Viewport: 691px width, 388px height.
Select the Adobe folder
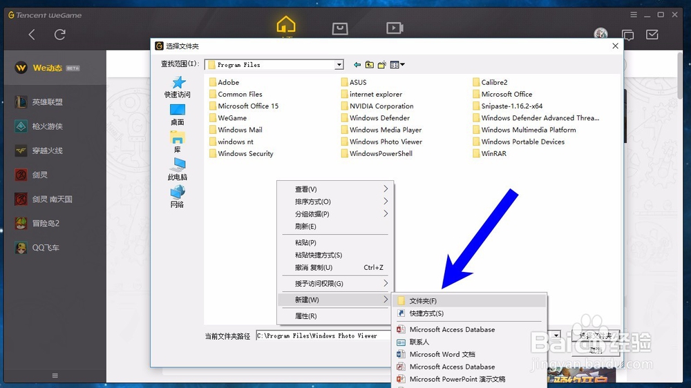(x=224, y=82)
